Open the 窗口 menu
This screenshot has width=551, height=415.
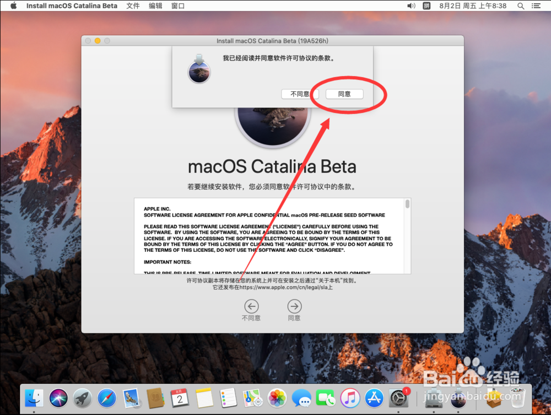click(x=178, y=6)
